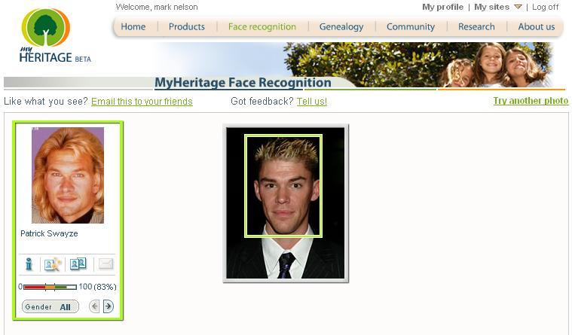Click Email this to your friends link

[142, 102]
